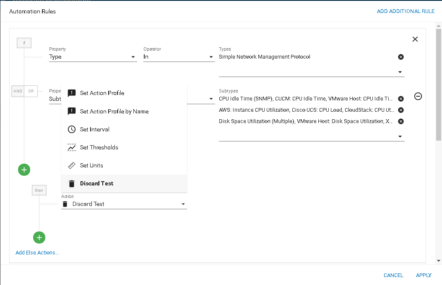Remove the Simple Network Management Protocol type
The height and width of the screenshot is (285, 442).
(x=400, y=57)
